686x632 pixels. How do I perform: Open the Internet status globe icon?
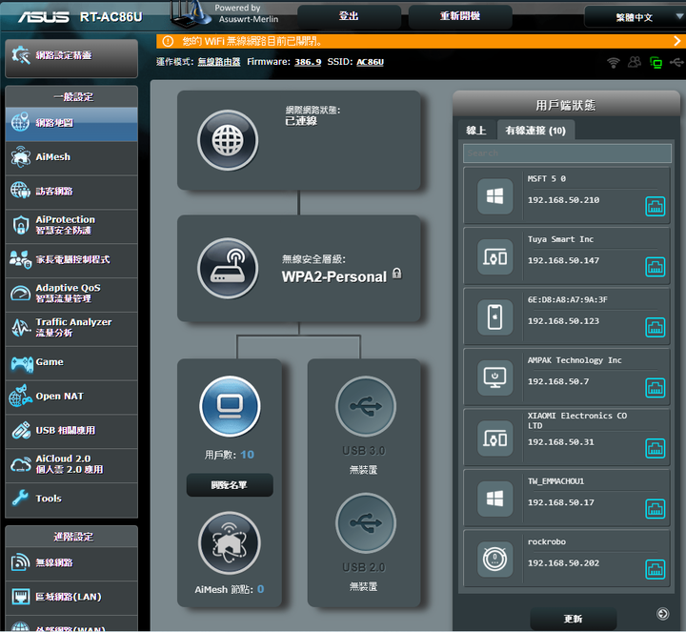pyautogui.click(x=228, y=140)
